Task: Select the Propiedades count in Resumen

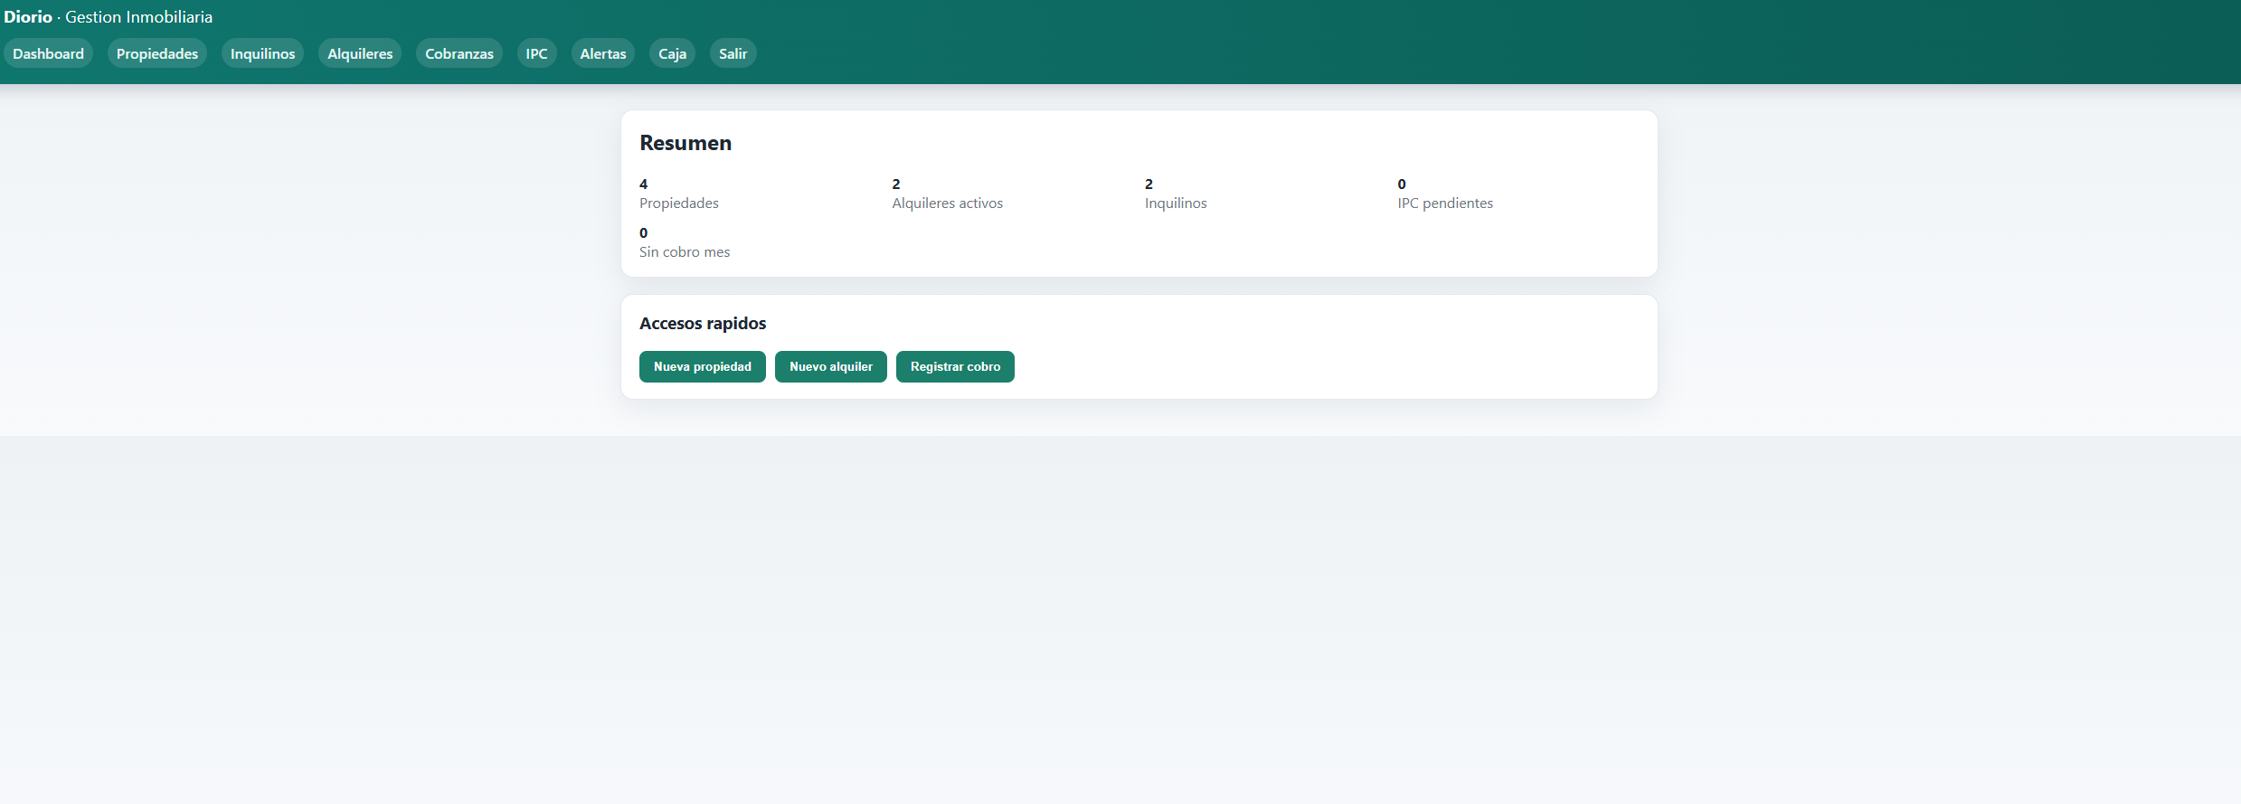Action: coord(678,194)
